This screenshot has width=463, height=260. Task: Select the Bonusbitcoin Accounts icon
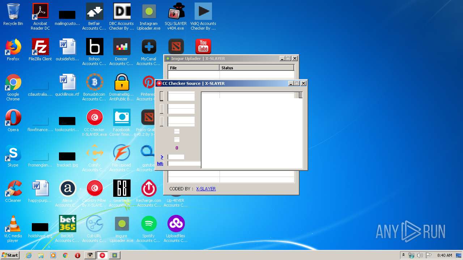[x=94, y=87]
